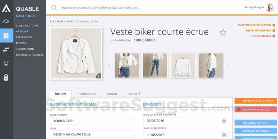Switch to the Medias tab next to Traduction
The image size is (278, 139).
click(x=112, y=94)
